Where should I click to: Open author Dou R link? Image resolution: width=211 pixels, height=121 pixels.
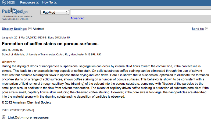coord(6,50)
